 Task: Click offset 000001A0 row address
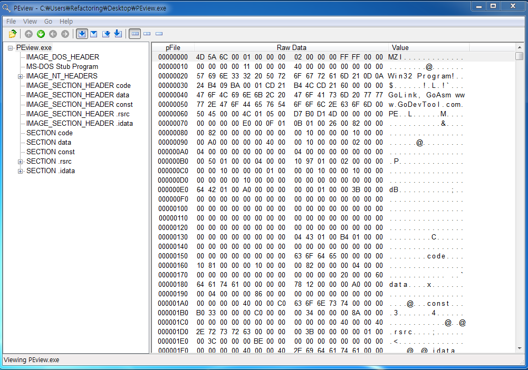click(x=173, y=304)
